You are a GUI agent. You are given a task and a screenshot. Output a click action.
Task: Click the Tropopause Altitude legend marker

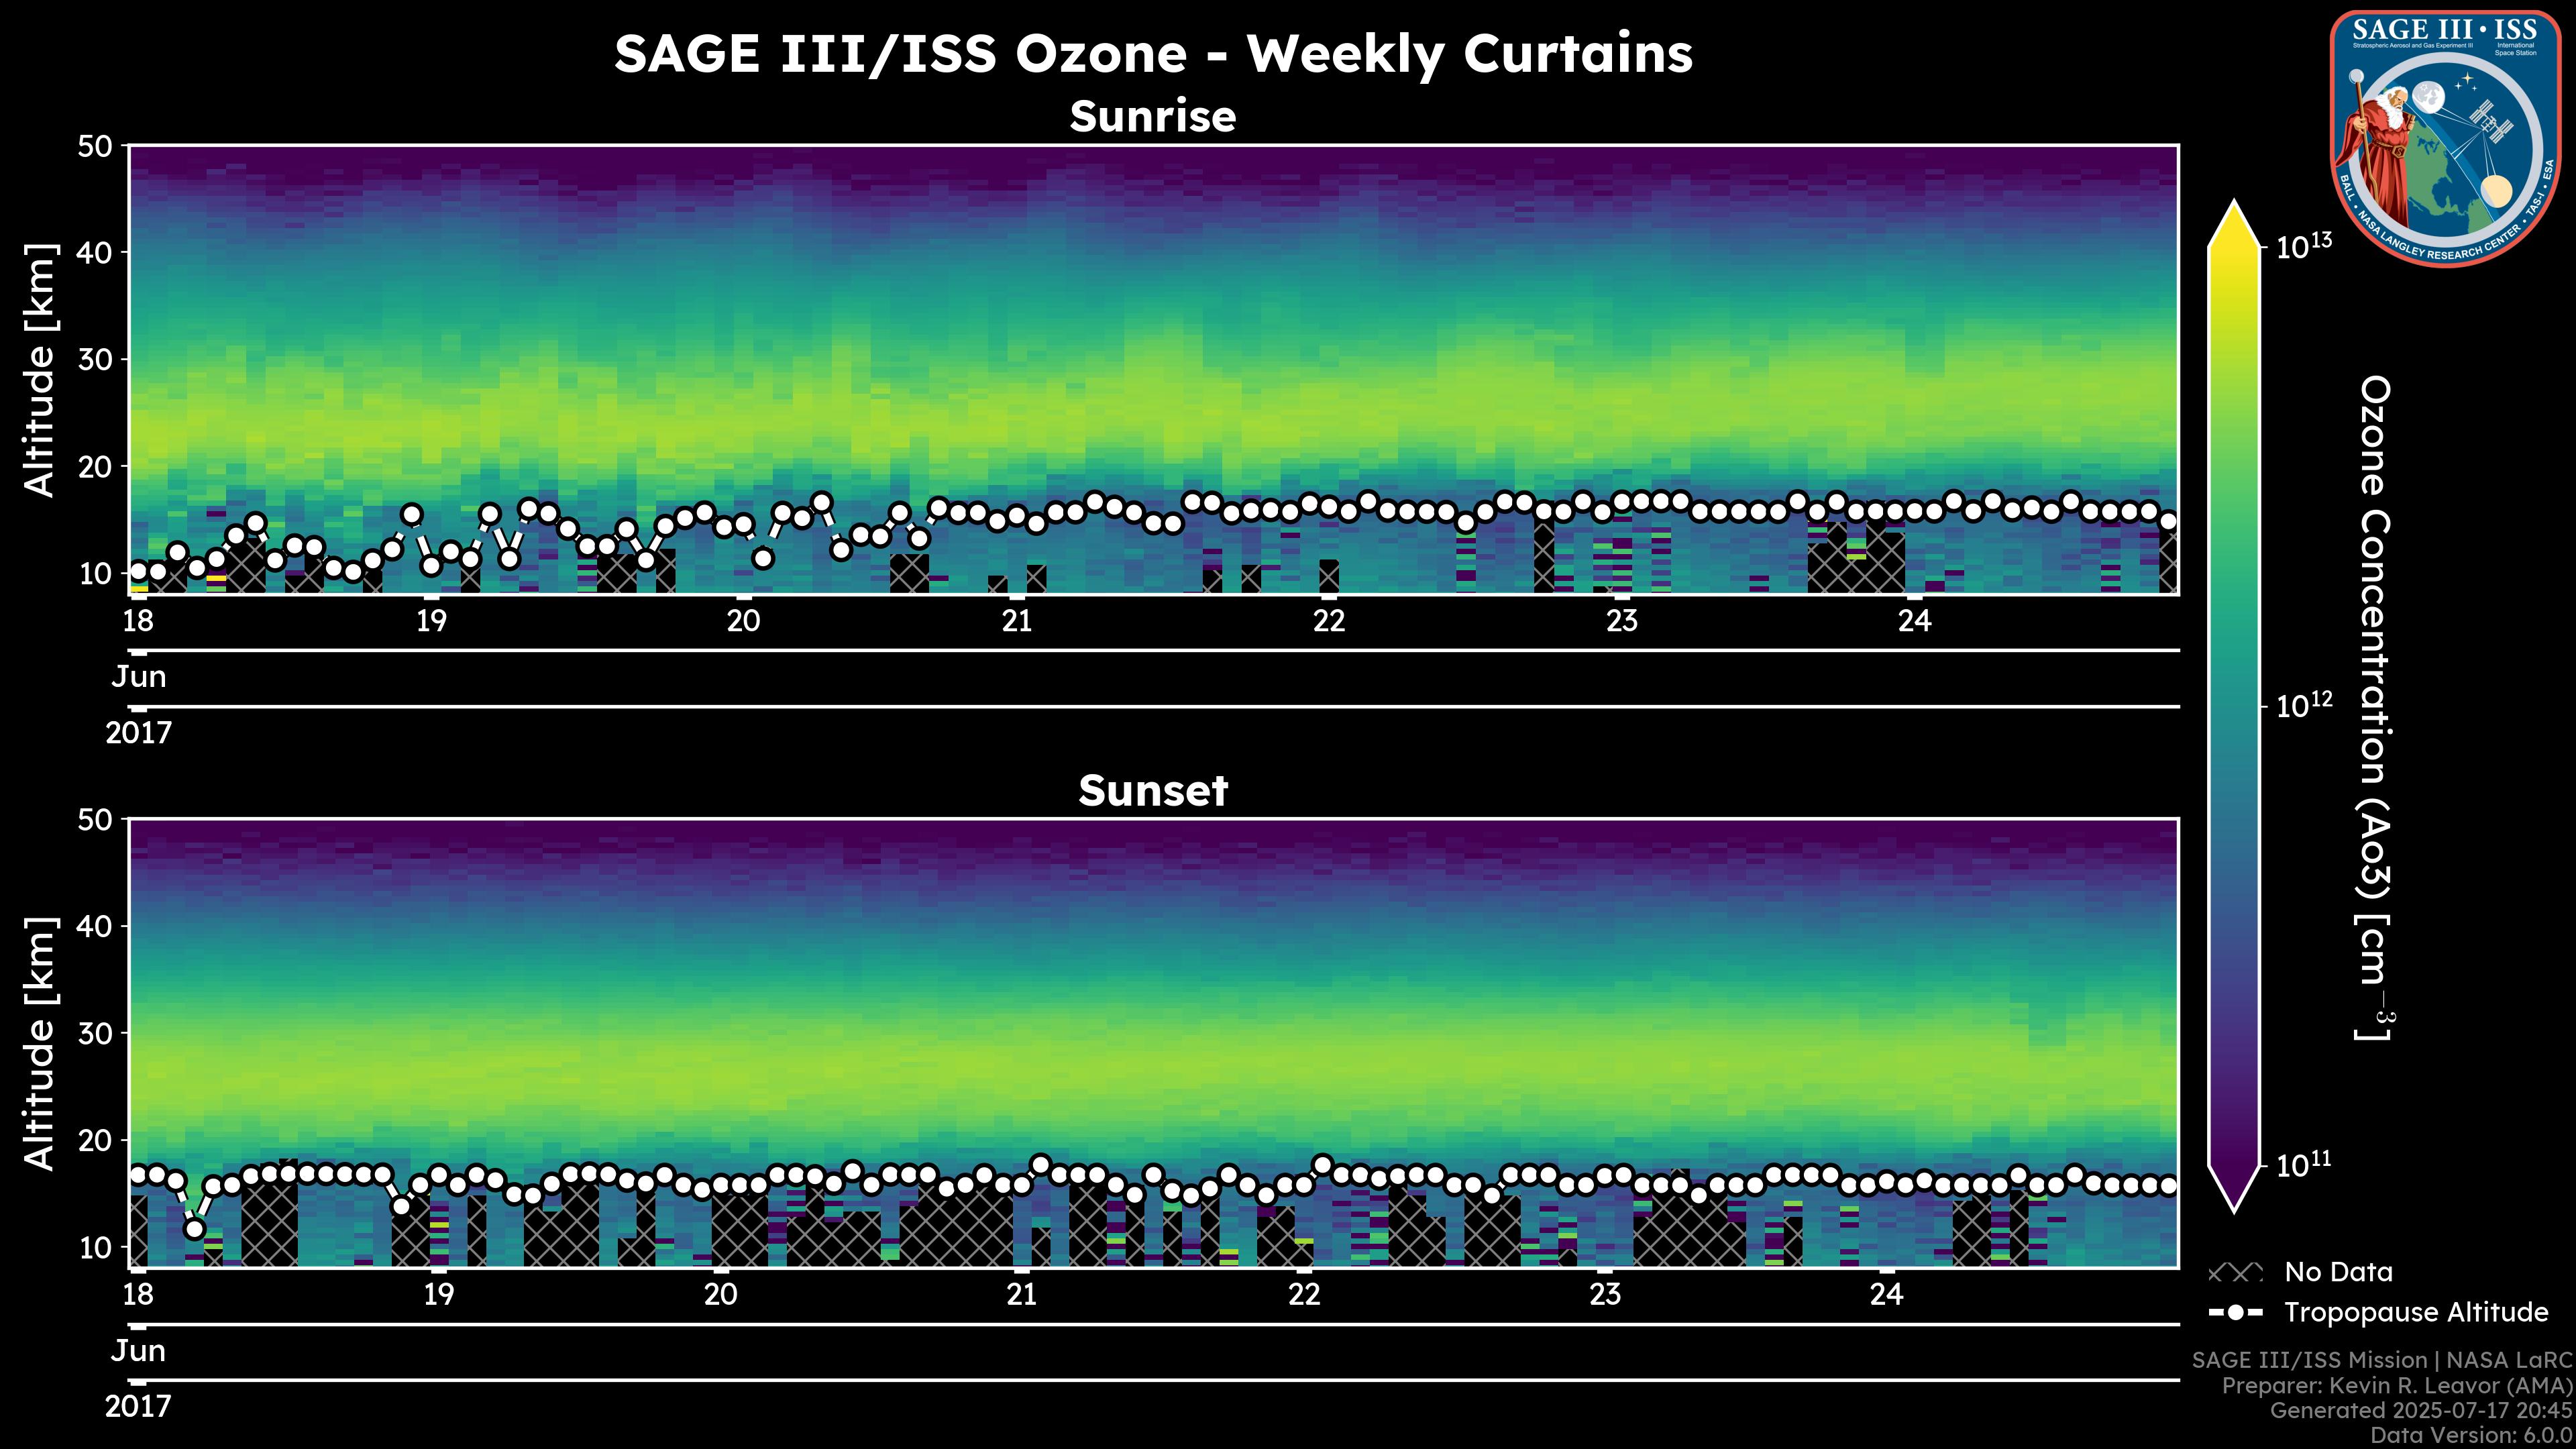(x=2235, y=1312)
